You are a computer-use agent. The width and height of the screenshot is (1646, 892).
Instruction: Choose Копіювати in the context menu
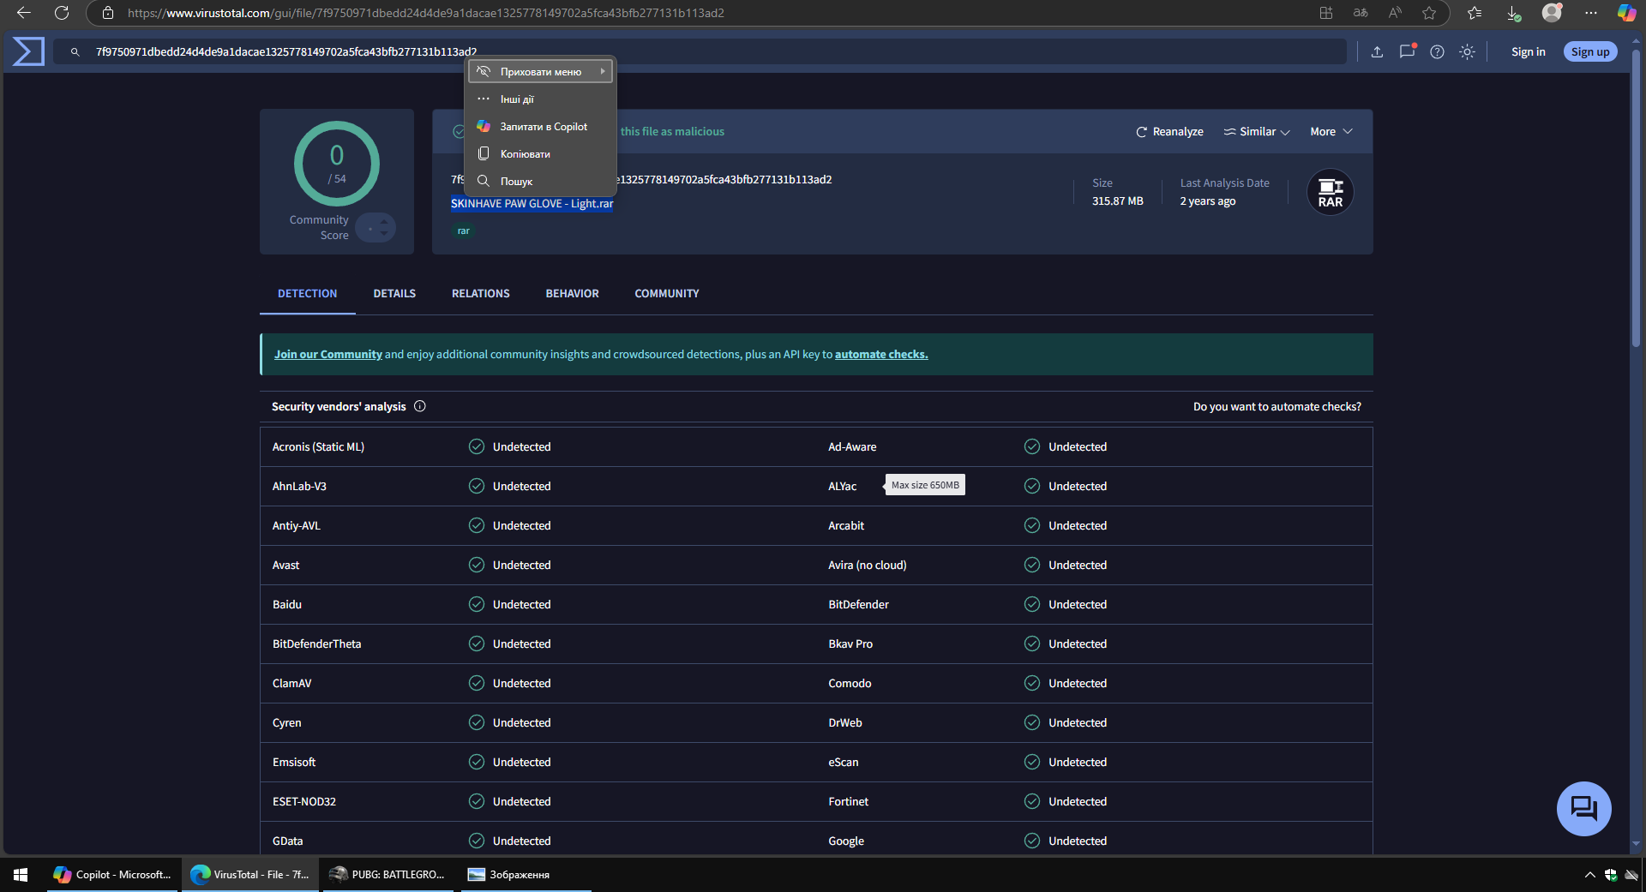coord(541,154)
